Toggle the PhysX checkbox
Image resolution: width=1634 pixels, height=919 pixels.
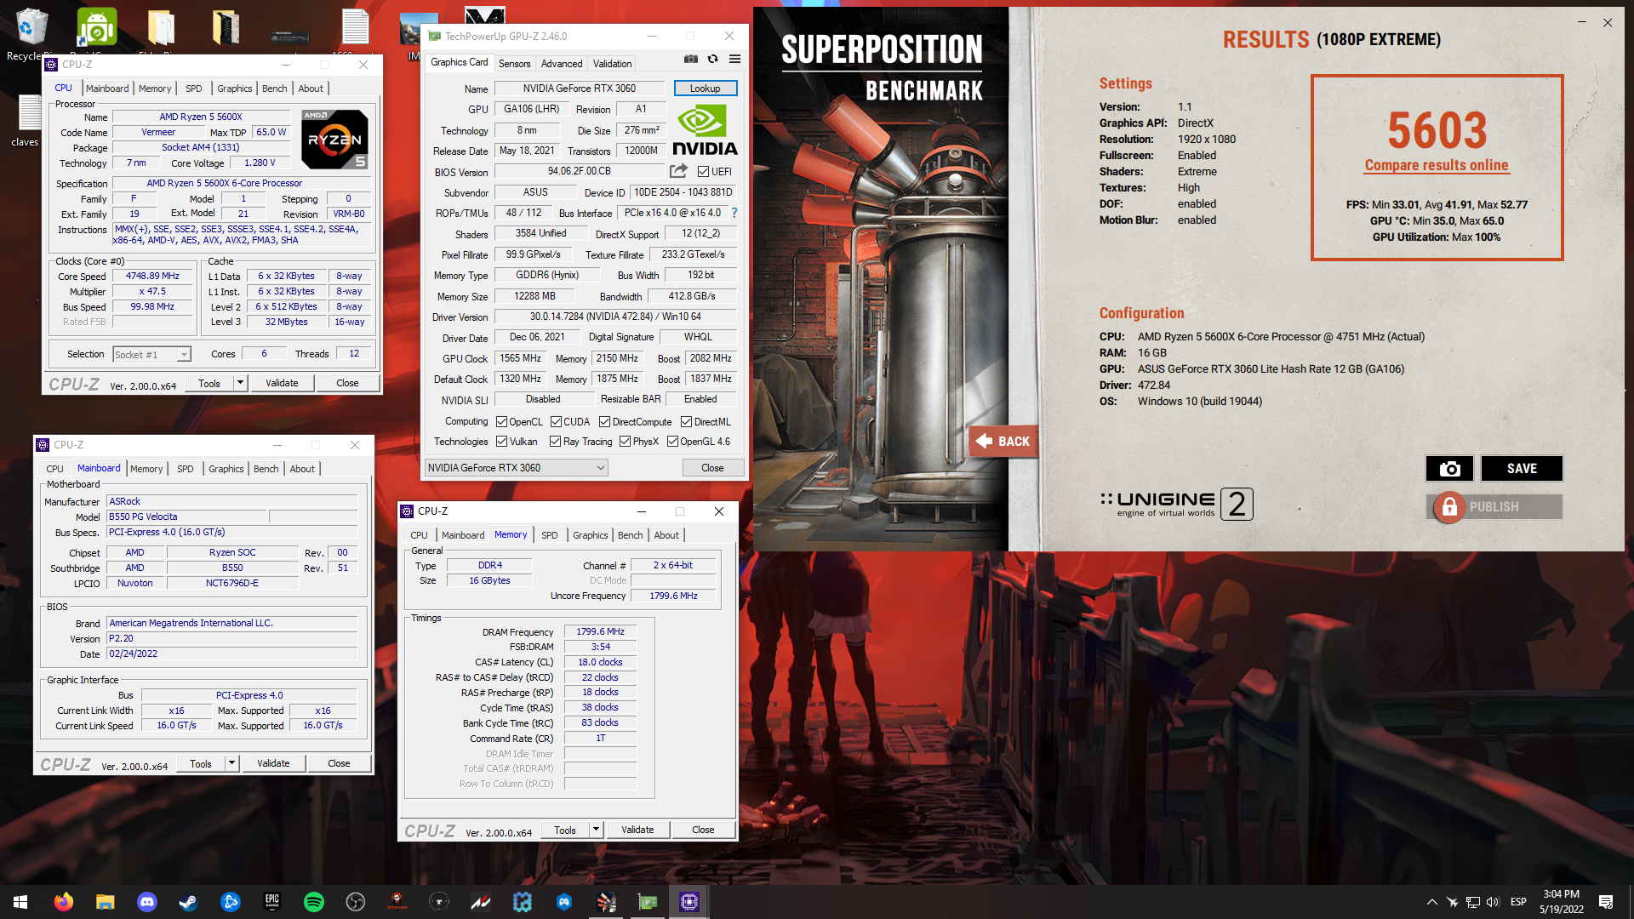point(625,442)
